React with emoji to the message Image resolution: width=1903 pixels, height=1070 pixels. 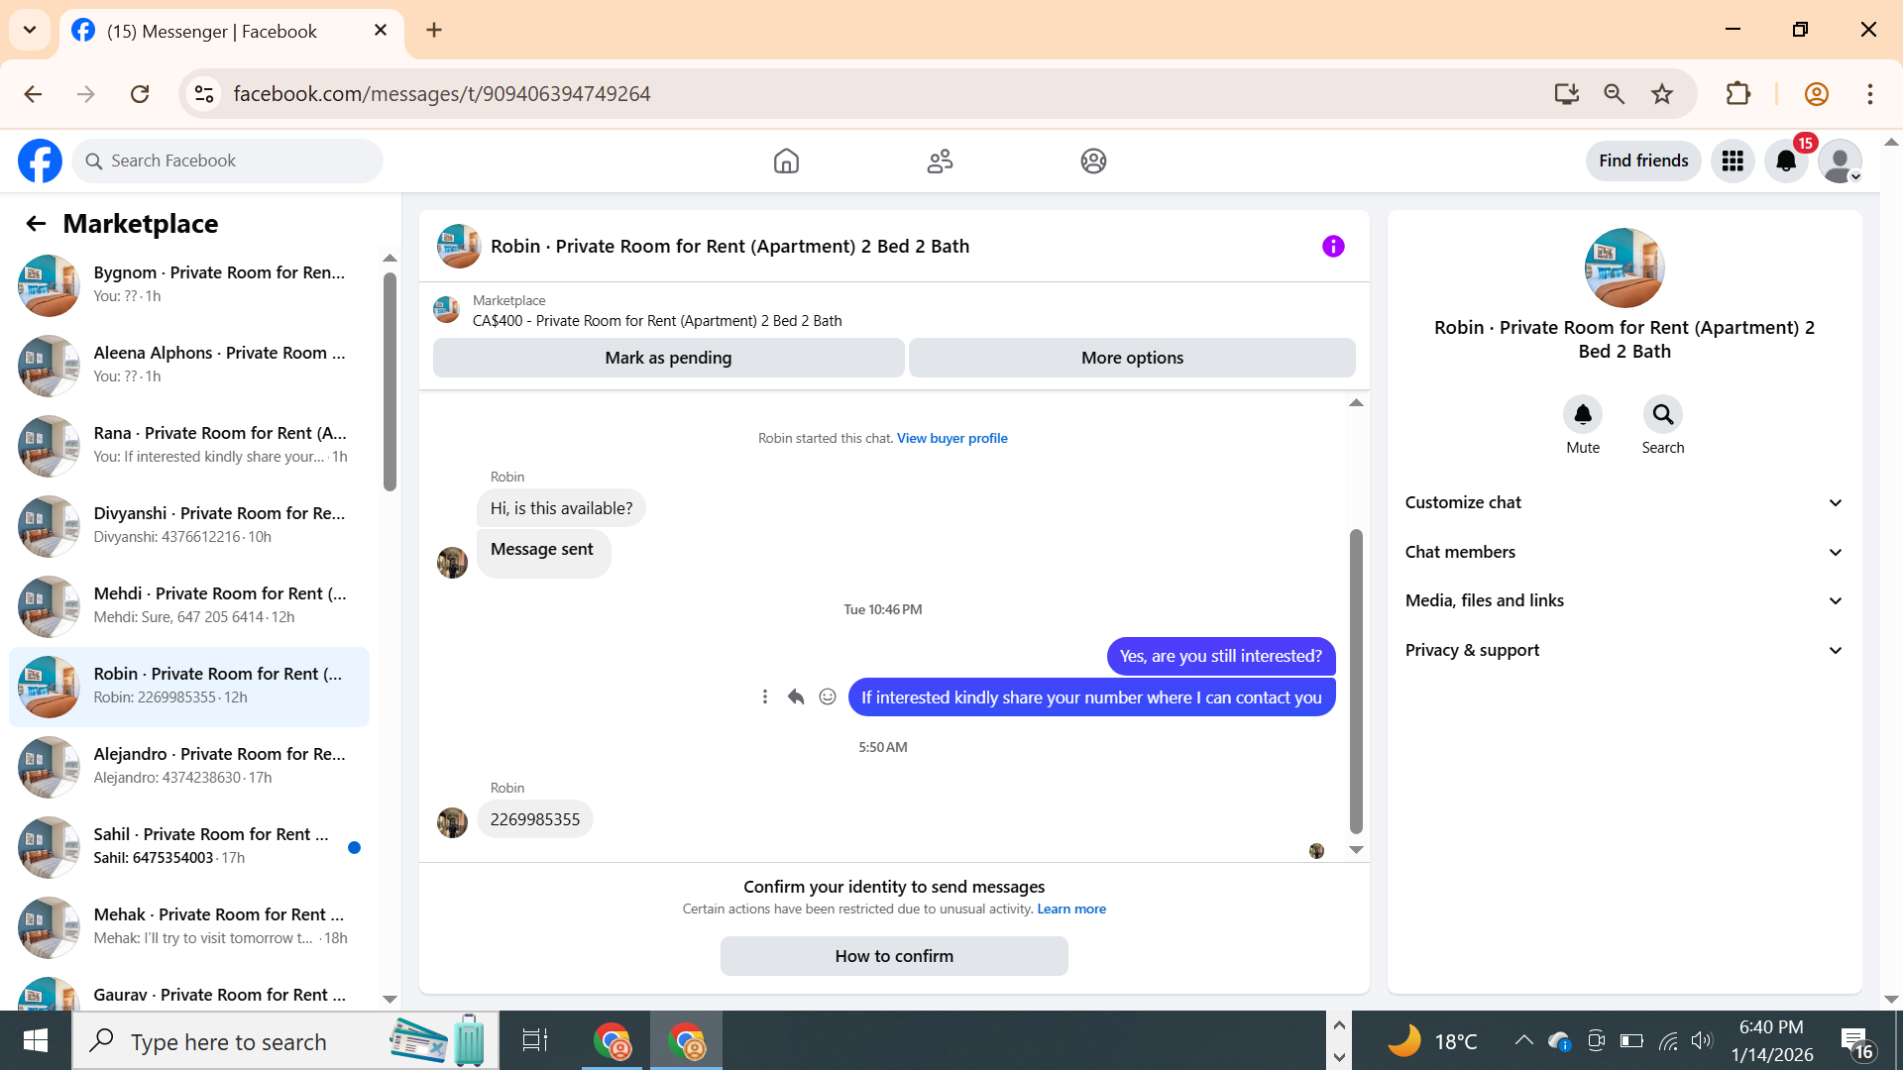point(828,696)
